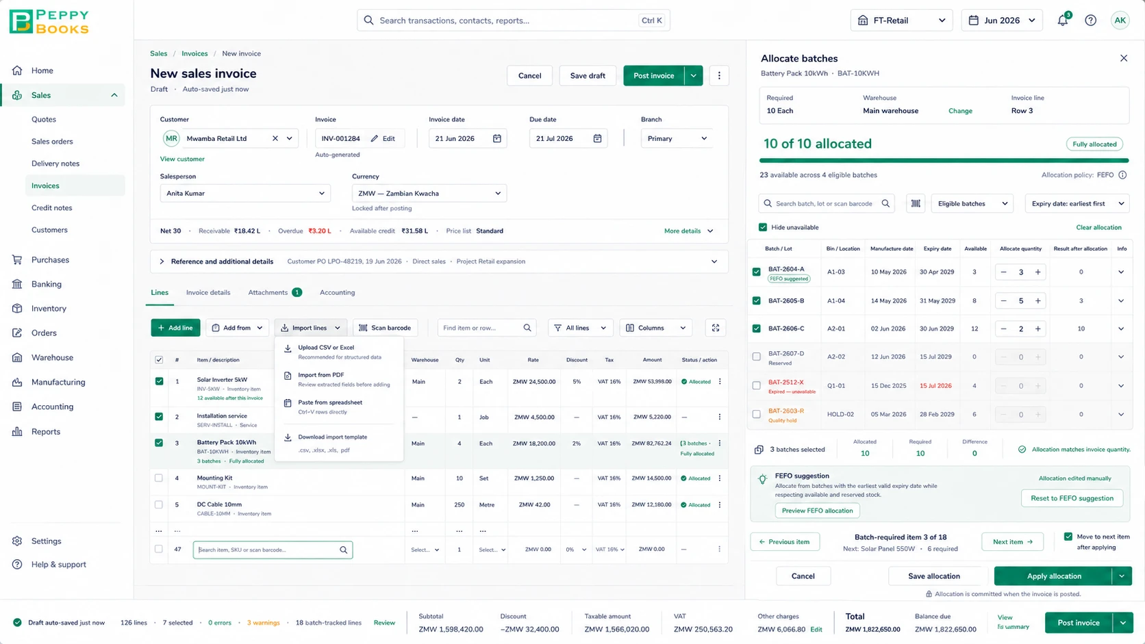This screenshot has height=644, width=1145.
Task: Click Save draft button
Action: (x=588, y=76)
